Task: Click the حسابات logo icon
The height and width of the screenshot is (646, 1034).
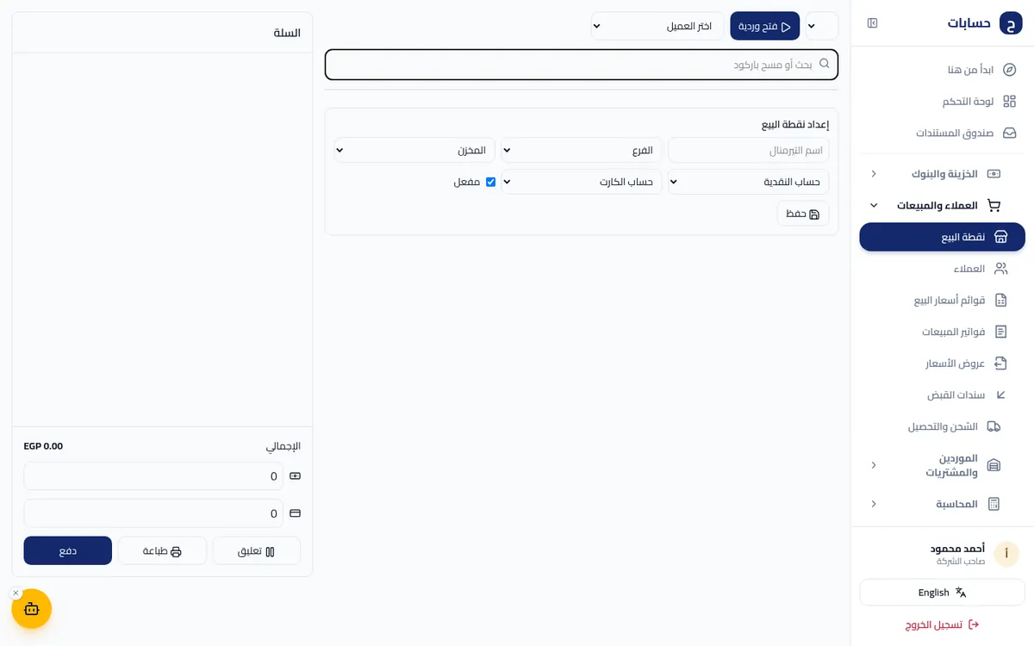Action: click(1011, 23)
